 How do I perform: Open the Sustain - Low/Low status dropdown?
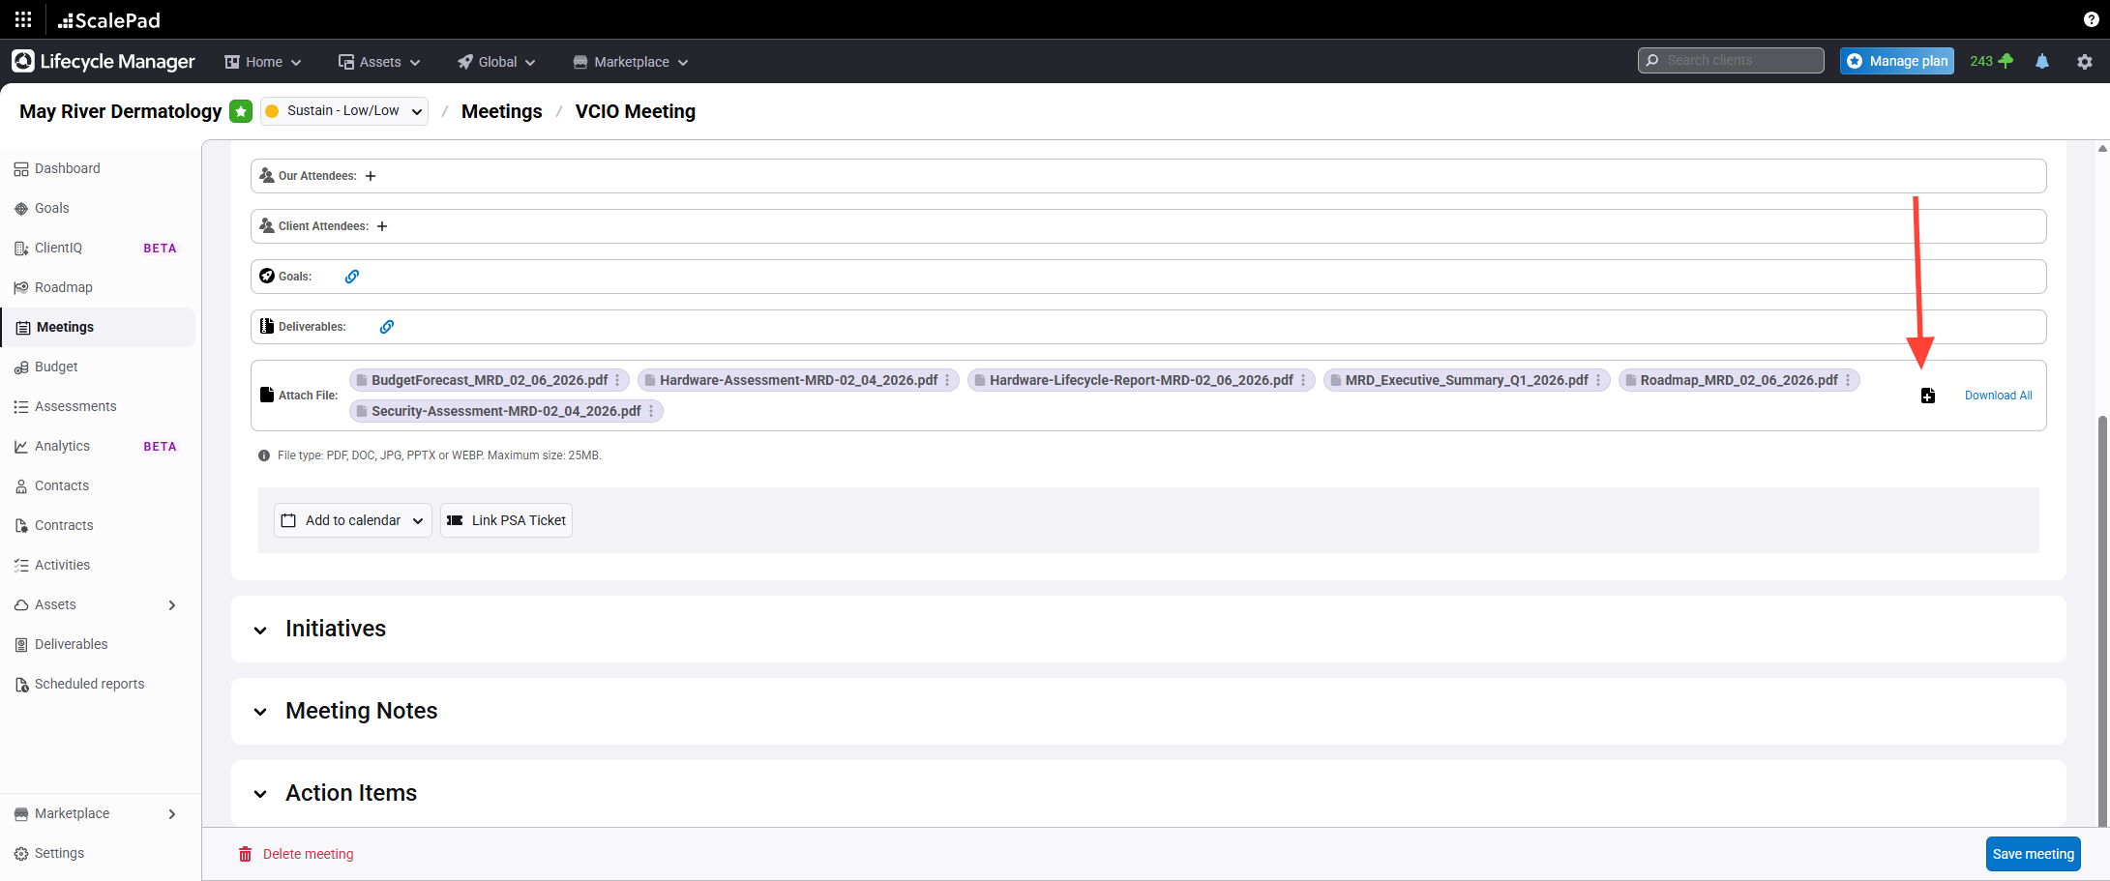(x=344, y=111)
